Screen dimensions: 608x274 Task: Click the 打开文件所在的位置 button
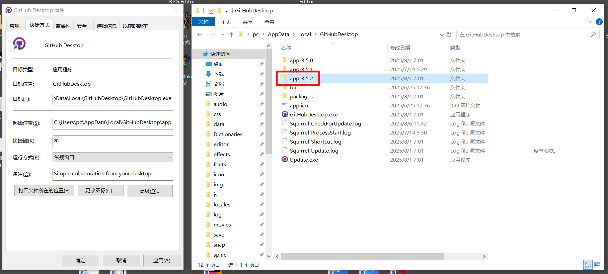[x=44, y=191]
